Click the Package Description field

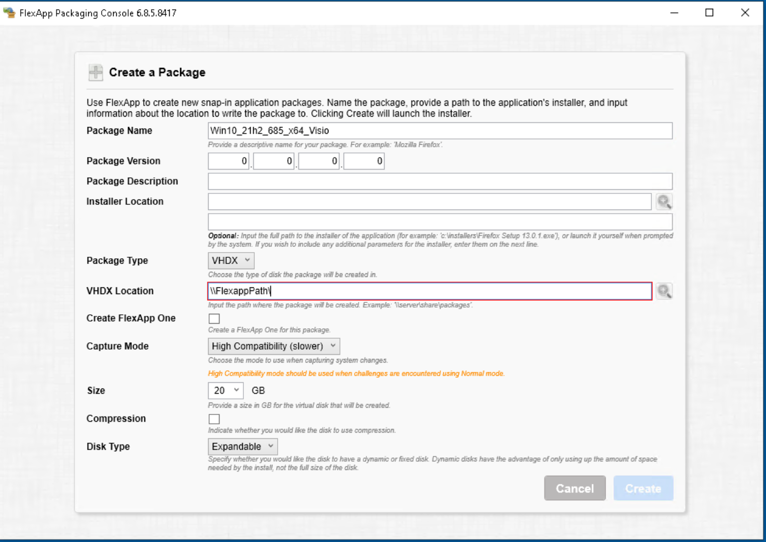tap(440, 182)
